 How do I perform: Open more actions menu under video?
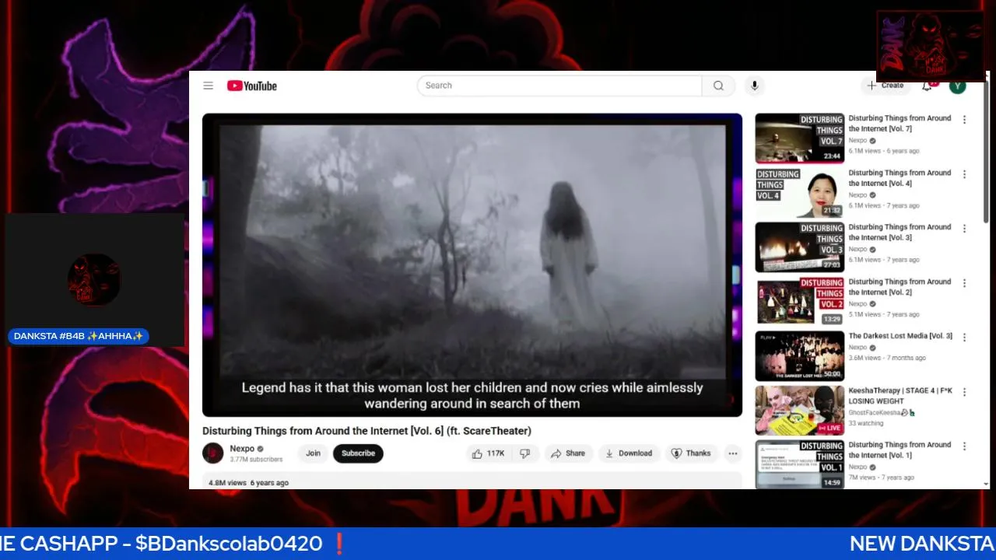[732, 453]
